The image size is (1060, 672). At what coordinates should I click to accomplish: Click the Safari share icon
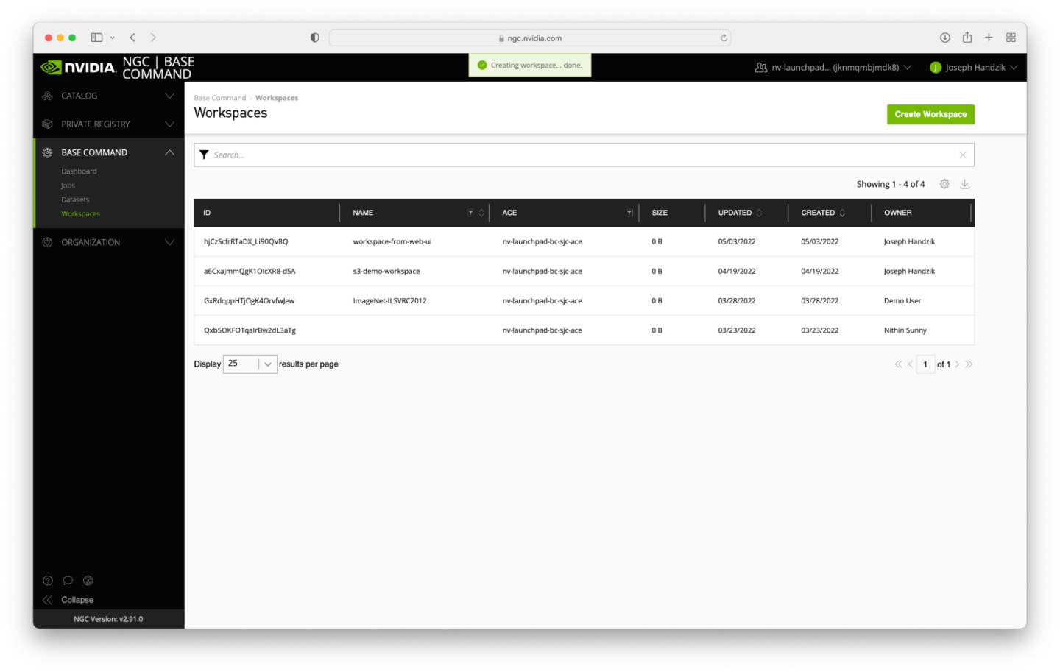(x=967, y=38)
